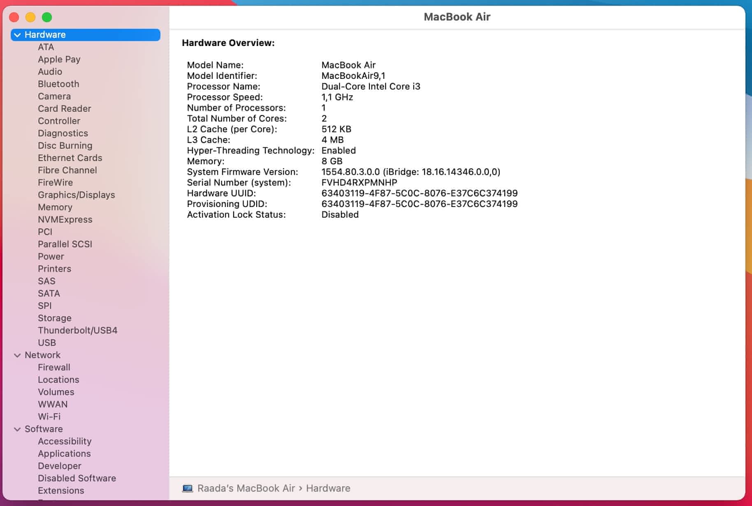Viewport: 752px width, 506px height.
Task: Open Parallel SCSI entry
Action: pos(65,244)
